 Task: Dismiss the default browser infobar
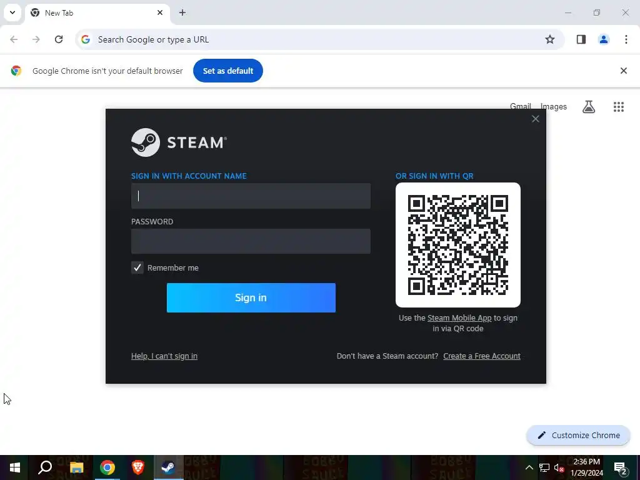pyautogui.click(x=624, y=71)
